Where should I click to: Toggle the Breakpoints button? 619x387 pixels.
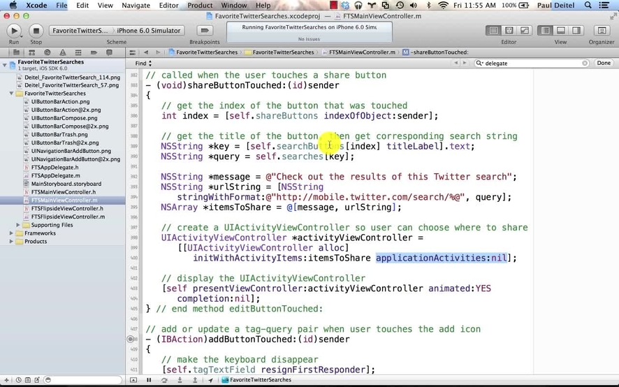pos(205,31)
